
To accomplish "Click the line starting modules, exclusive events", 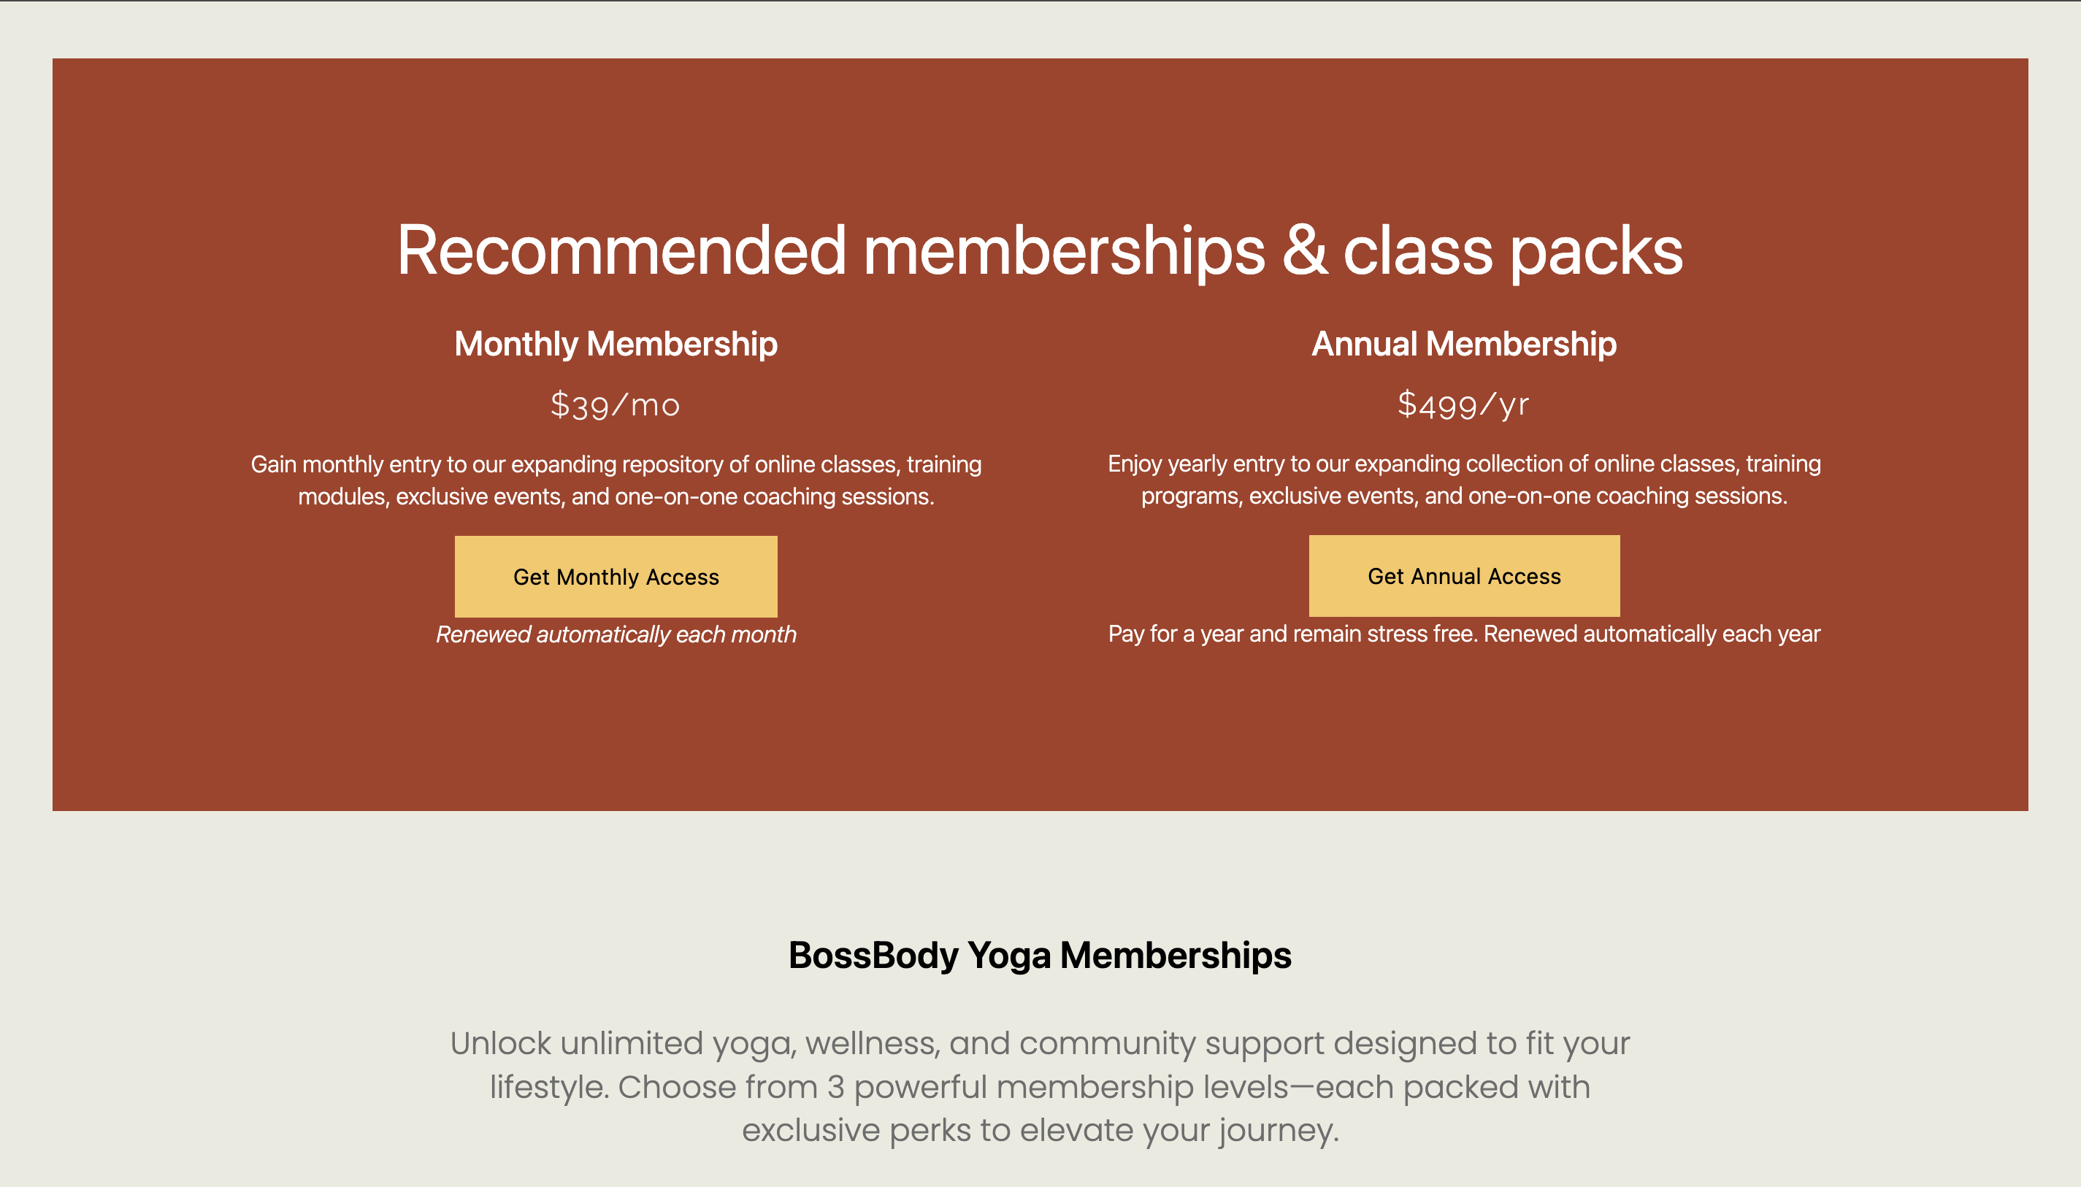I will 616,496.
